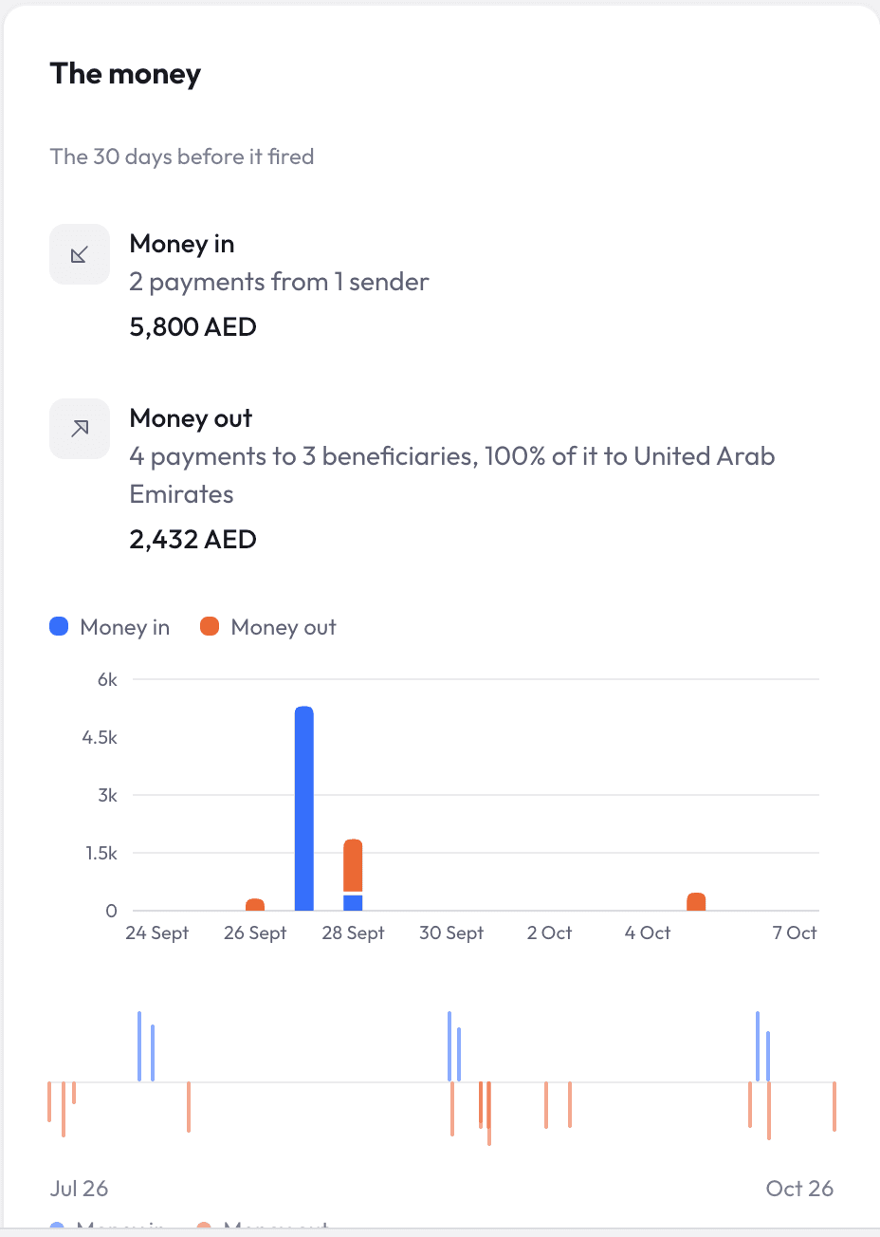Select the orange bar after 4 Oct
This screenshot has height=1237, width=880.
click(x=696, y=902)
